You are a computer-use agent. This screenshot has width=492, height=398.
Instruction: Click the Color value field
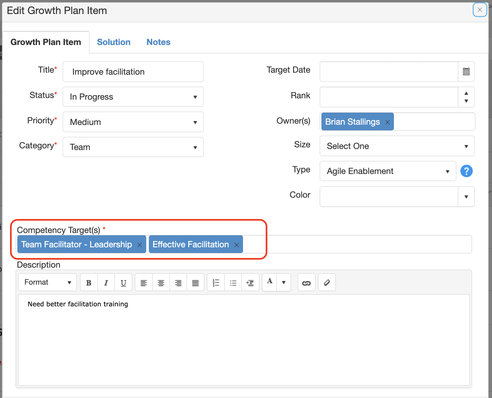(x=389, y=197)
